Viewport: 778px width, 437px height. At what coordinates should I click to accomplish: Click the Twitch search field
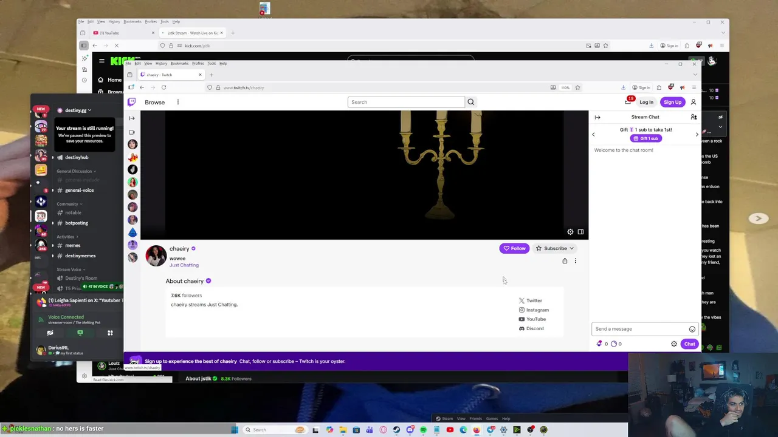pos(406,102)
